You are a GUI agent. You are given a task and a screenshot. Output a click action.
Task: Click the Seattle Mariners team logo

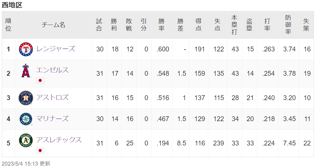pos(26,119)
